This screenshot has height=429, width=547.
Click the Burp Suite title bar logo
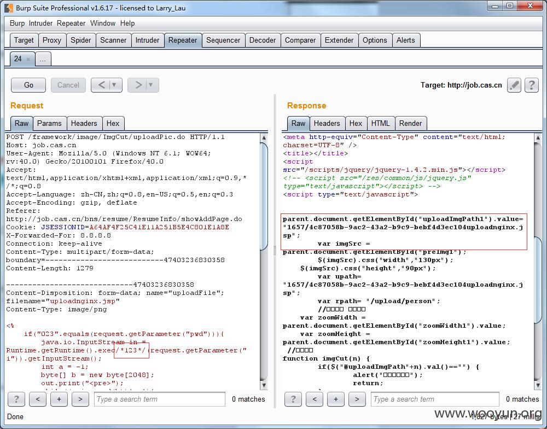pyautogui.click(x=9, y=8)
